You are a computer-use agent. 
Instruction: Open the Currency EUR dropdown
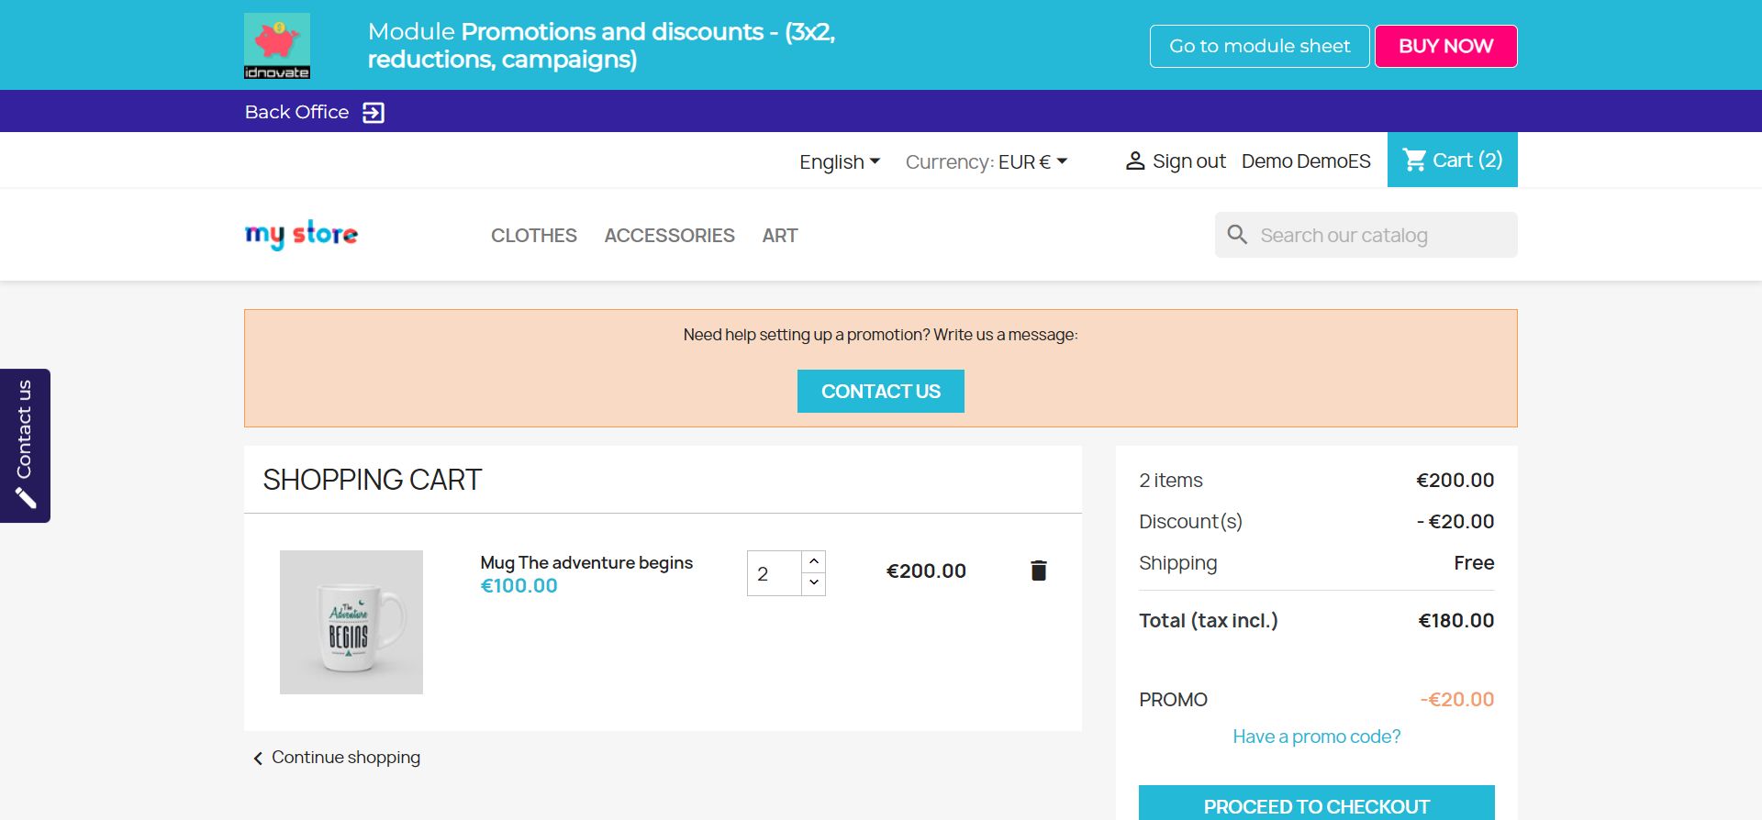tap(987, 162)
